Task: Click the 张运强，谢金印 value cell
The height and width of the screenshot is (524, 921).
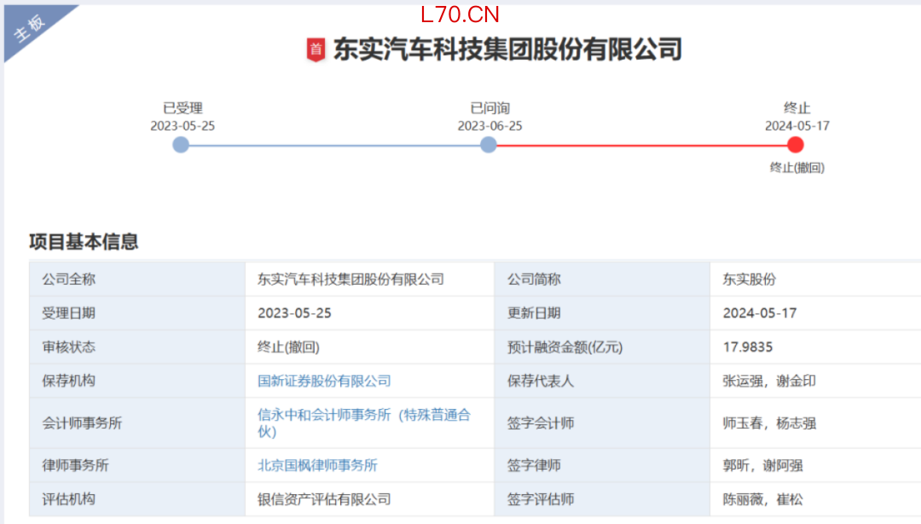Action: (816, 382)
